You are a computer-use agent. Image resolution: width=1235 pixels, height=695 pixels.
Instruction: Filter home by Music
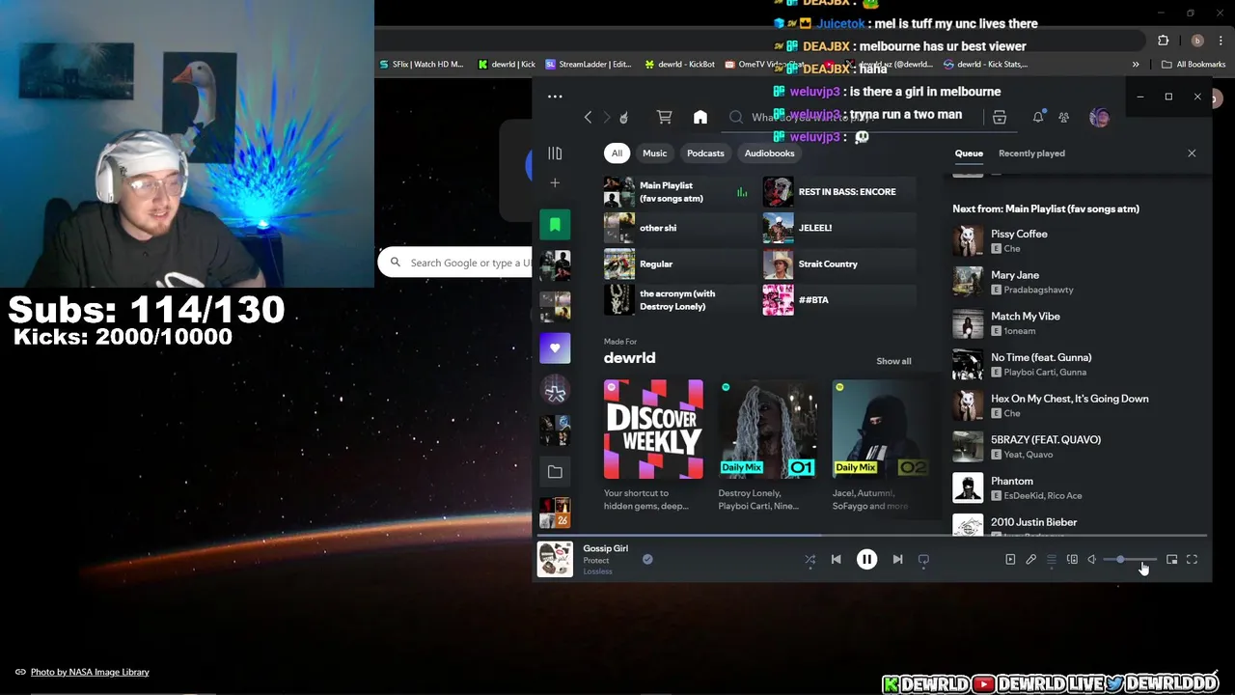(x=654, y=153)
